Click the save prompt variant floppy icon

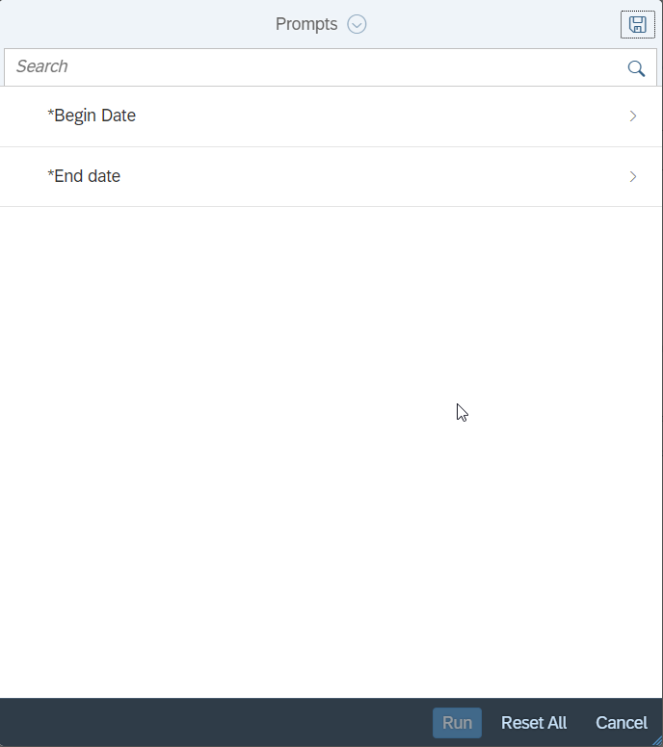click(637, 24)
